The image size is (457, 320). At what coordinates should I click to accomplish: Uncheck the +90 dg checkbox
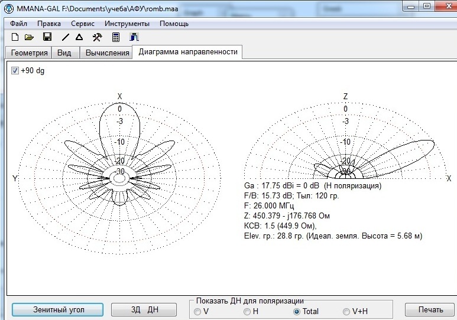coord(15,71)
